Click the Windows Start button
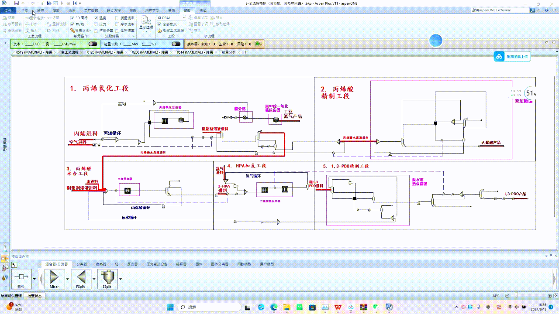 [169, 307]
